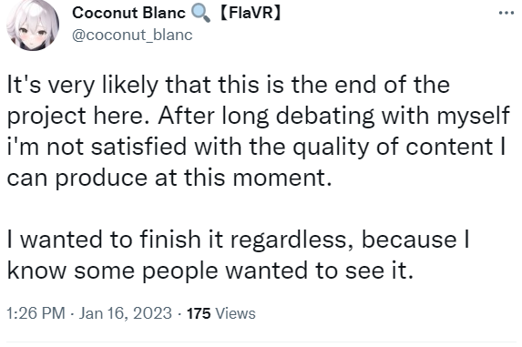View the 175 Views analytics
Screen dimensions: 522x347
click(x=221, y=313)
